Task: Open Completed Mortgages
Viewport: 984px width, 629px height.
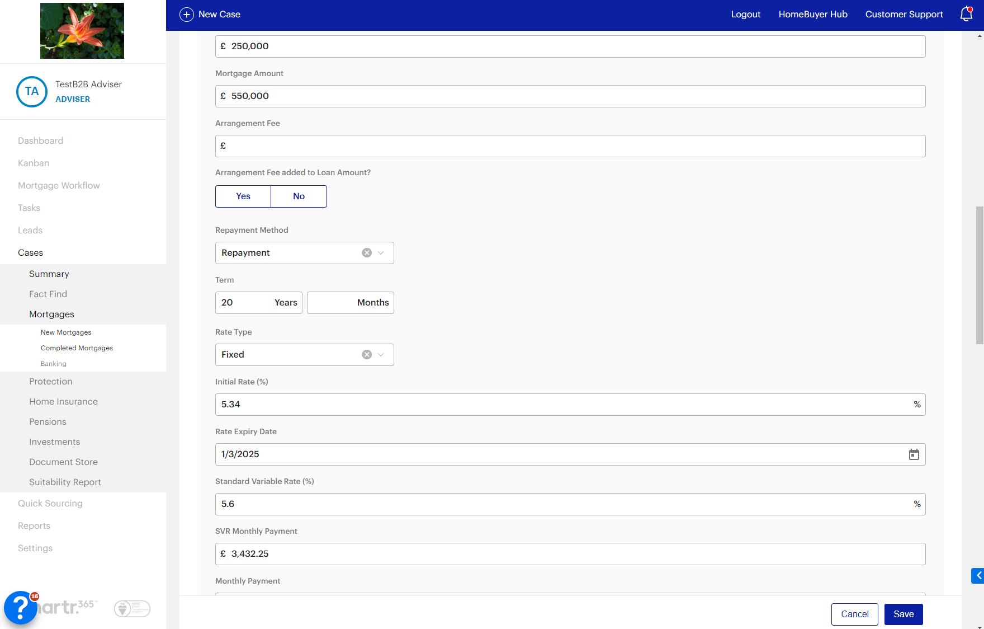Action: coord(77,348)
